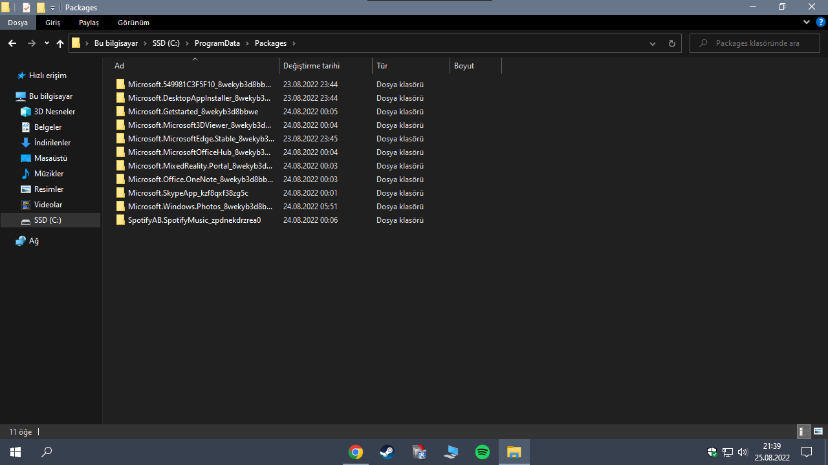828x465 pixels.
Task: Switch to details view in status bar
Action: pyautogui.click(x=803, y=431)
